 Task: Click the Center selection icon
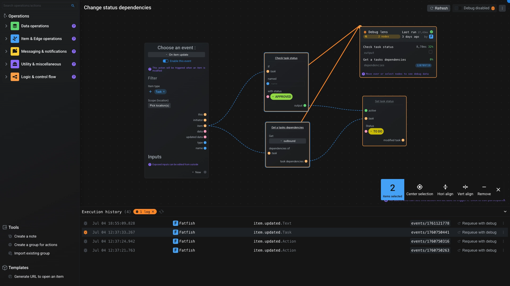click(x=420, y=187)
